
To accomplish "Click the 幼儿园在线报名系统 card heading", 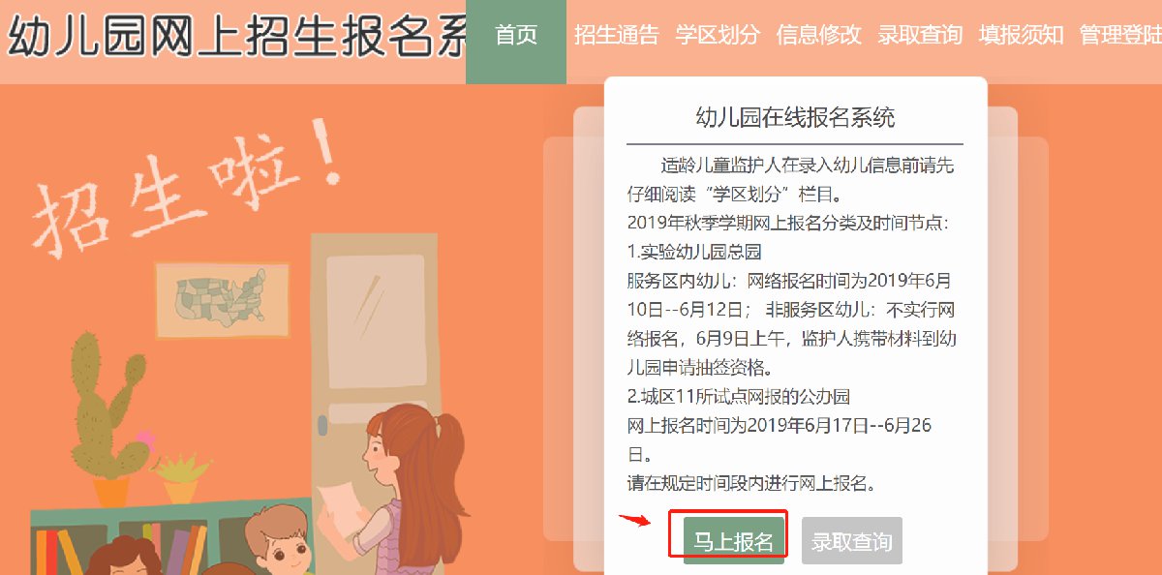I will click(795, 118).
